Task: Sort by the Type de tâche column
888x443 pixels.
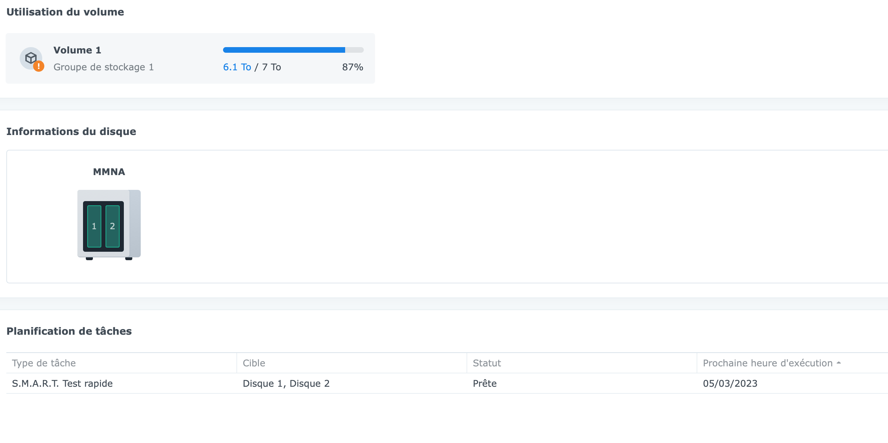Action: point(44,363)
